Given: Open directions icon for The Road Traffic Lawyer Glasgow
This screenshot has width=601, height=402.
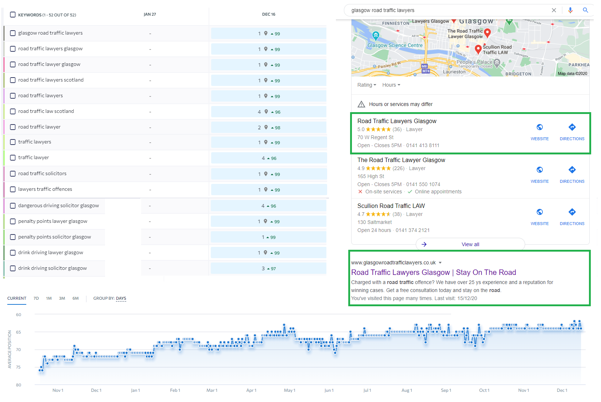Looking at the screenshot, I should 572,170.
